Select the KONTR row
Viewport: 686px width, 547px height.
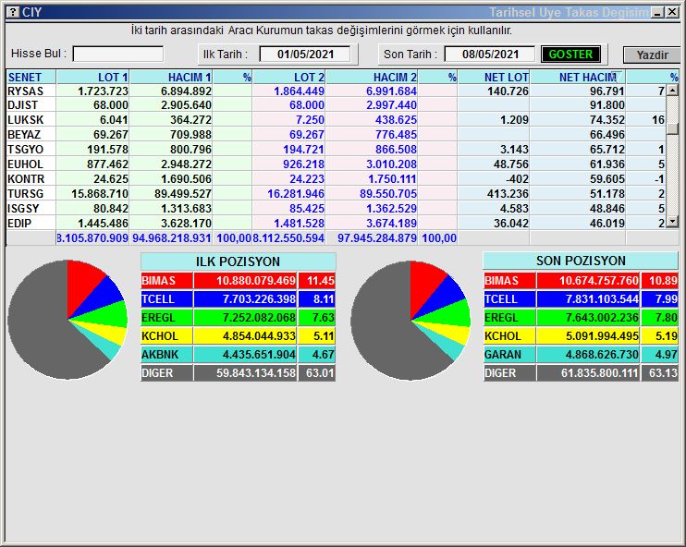tap(337, 179)
